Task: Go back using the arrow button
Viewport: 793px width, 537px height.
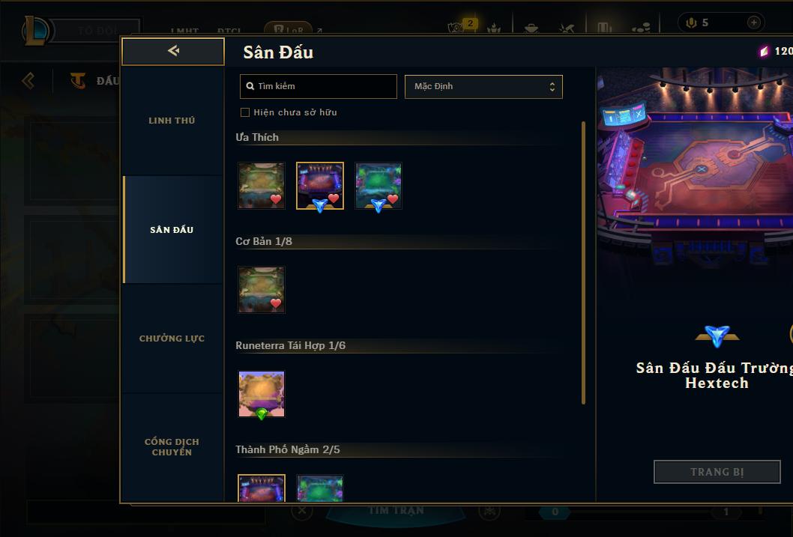Action: (x=173, y=51)
